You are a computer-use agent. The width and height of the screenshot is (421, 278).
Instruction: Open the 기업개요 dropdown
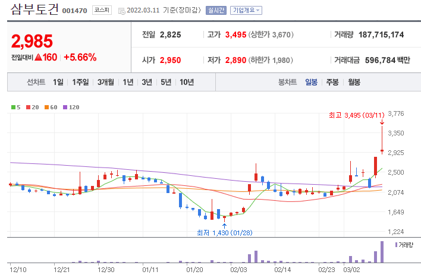coord(246,11)
